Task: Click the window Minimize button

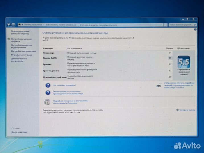Action: (183, 19)
